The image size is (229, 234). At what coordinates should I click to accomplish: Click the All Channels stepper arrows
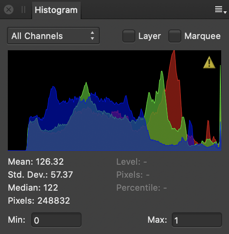click(x=92, y=36)
